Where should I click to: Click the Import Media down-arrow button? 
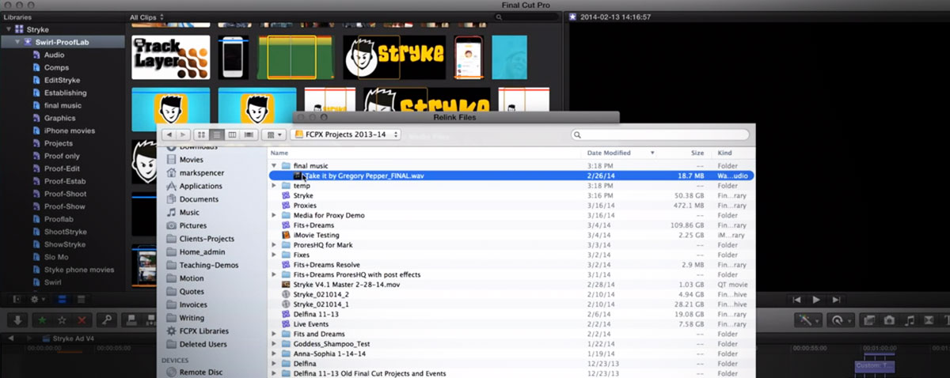tap(18, 320)
